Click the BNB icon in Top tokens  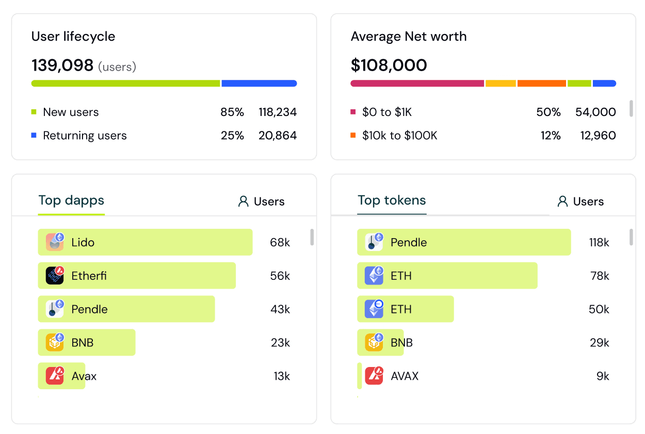[x=374, y=343]
